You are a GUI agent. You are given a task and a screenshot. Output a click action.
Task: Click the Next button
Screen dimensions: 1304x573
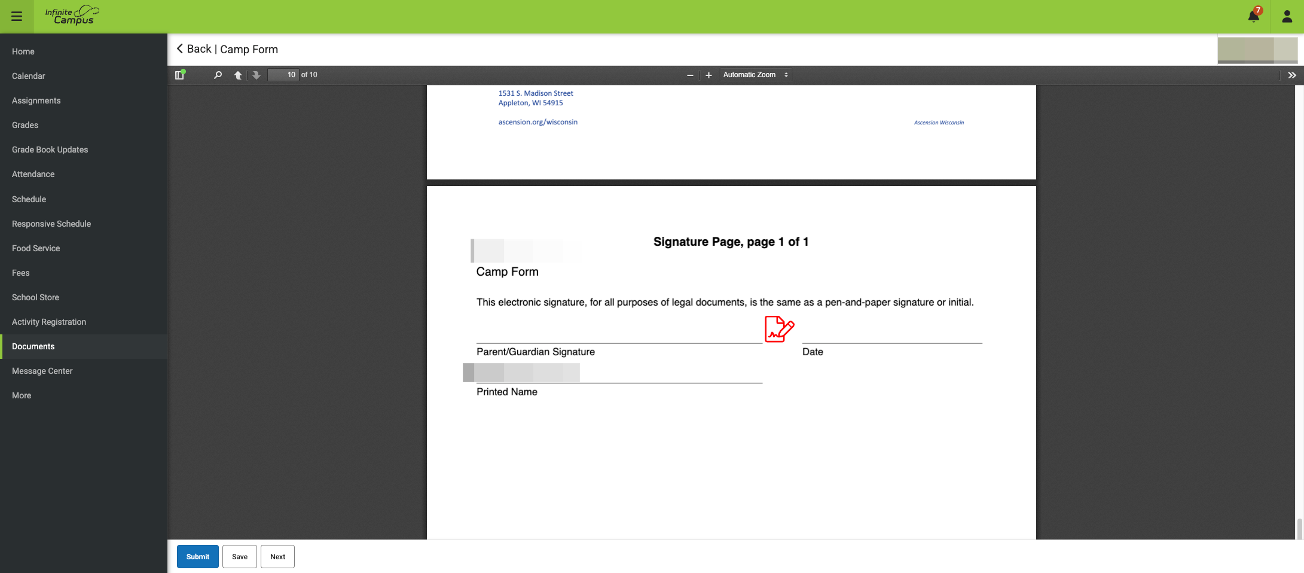277,556
